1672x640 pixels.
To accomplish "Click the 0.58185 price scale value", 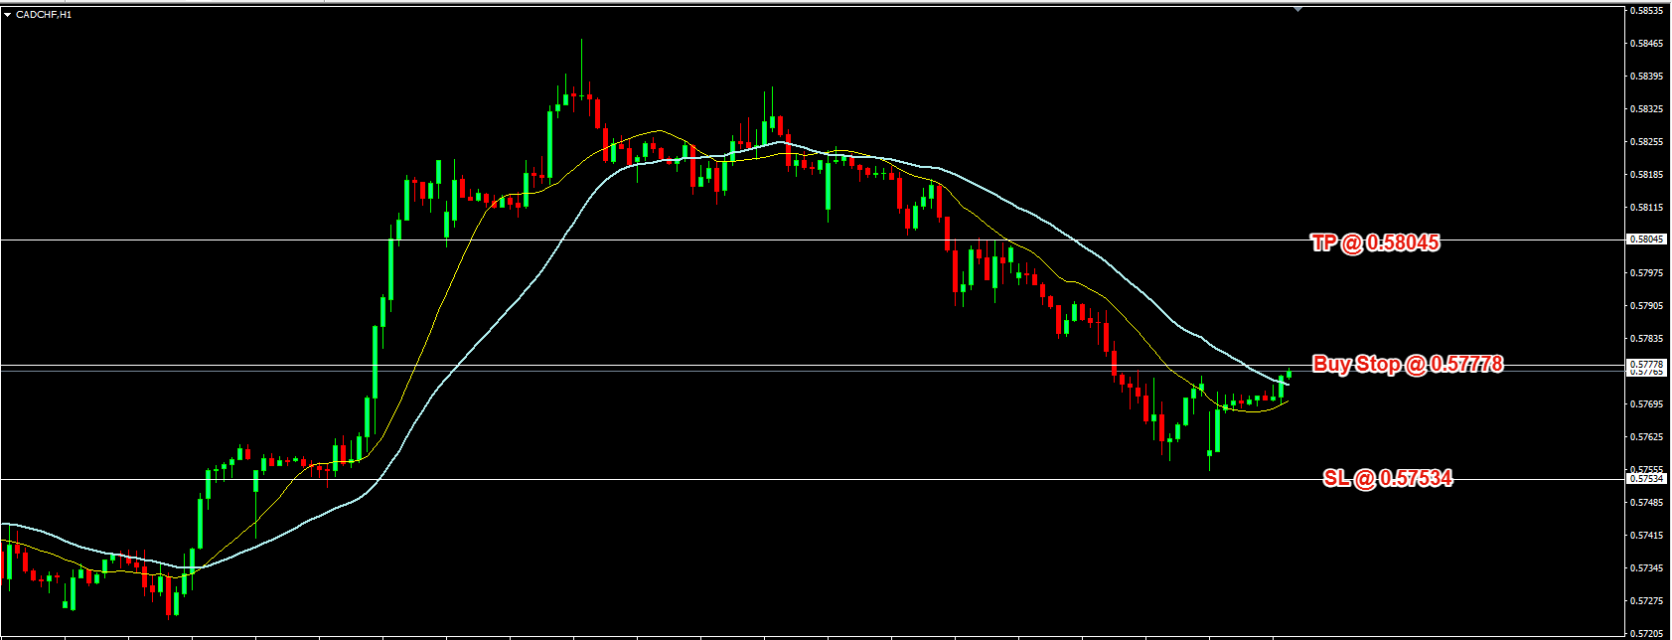I will point(1648,175).
